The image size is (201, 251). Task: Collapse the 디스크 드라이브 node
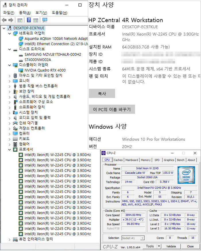click(9, 49)
